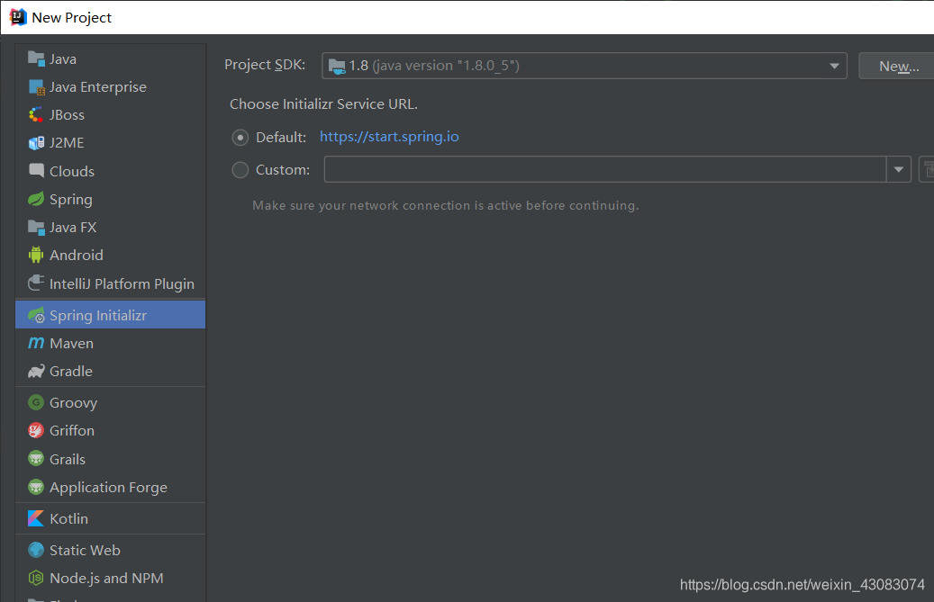Click the SDK folder icon in combo box

337,66
